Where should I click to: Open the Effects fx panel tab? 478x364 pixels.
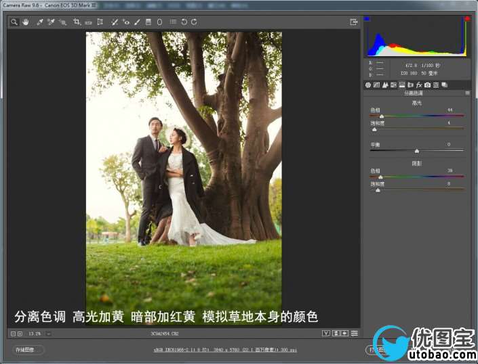(419, 85)
